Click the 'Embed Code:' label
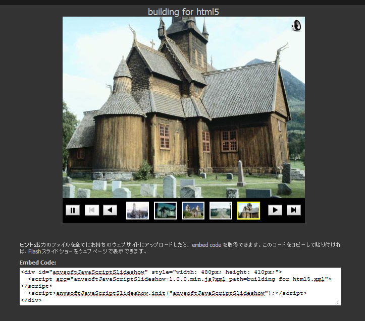365x321 pixels. click(x=38, y=263)
